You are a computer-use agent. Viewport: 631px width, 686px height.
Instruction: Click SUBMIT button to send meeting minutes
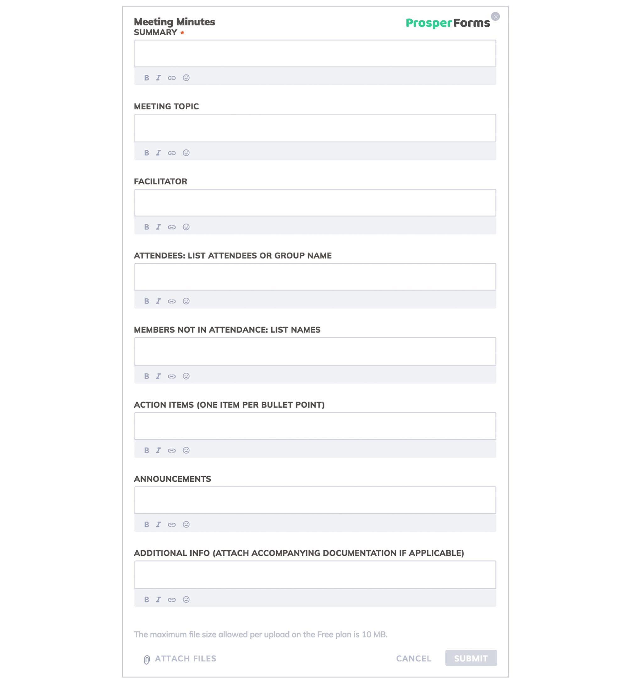[x=471, y=658]
